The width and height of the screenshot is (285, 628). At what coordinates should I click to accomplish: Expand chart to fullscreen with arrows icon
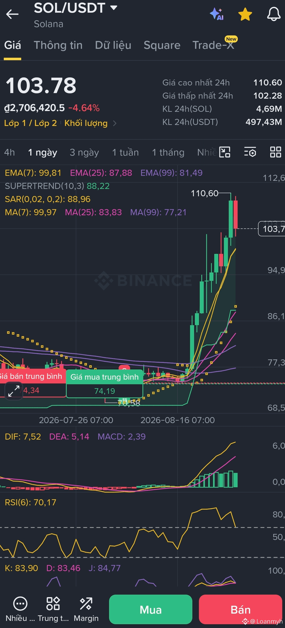[14, 391]
